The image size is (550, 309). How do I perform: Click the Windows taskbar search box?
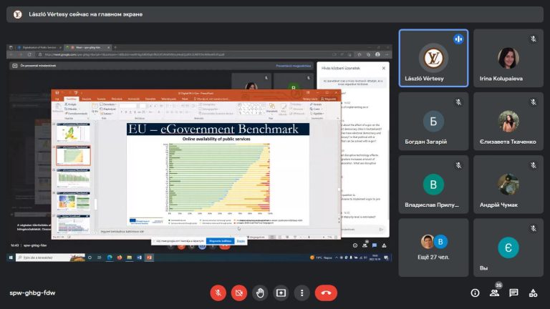click(50, 257)
